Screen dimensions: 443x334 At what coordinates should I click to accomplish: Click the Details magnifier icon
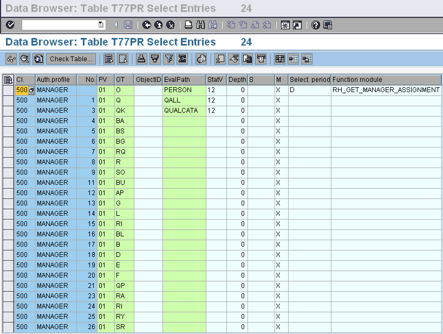tap(24, 59)
